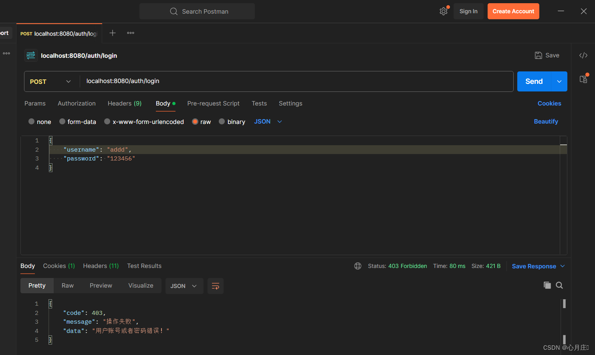The height and width of the screenshot is (355, 595).
Task: Click the Save floppy disk icon
Action: (x=539, y=55)
